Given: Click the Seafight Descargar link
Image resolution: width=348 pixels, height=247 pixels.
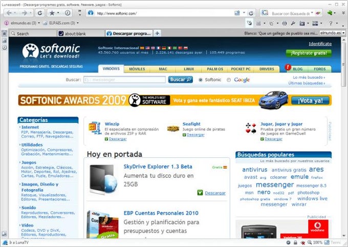Looking at the screenshot, I should pyautogui.click(x=195, y=135).
